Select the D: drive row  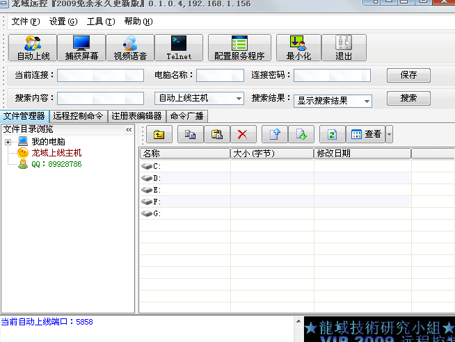point(275,178)
